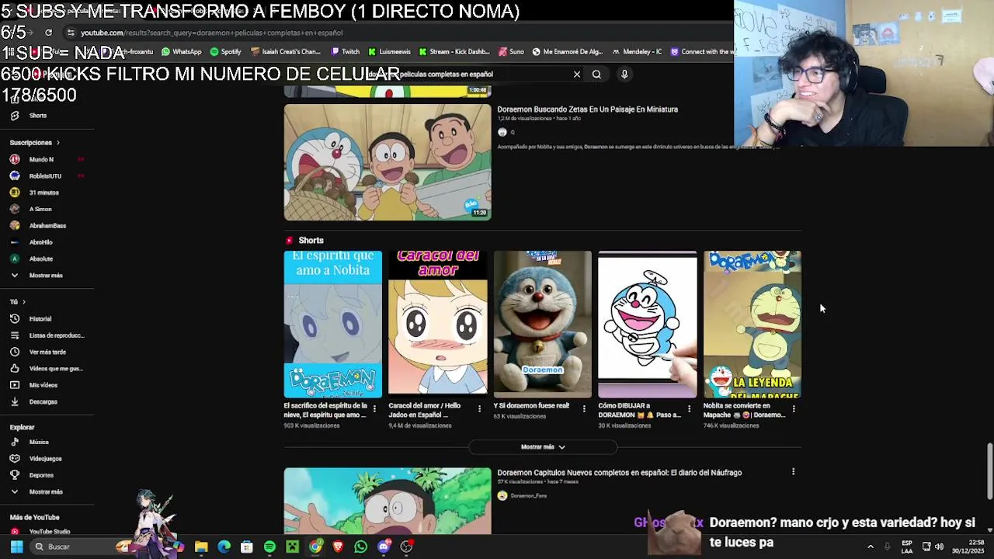
Task: Open the Stream - Kick Dashboard bookmark
Action: tap(454, 52)
